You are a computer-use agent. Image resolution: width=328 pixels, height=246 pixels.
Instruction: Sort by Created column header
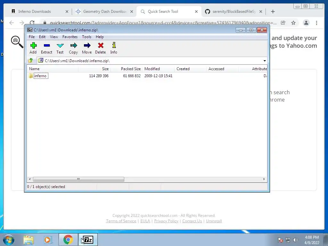pyautogui.click(x=190, y=69)
